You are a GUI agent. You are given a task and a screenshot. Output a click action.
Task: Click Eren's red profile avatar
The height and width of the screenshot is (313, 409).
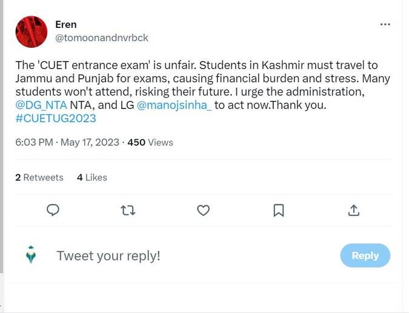31,31
